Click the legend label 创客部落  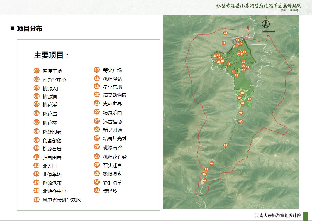click(x=52, y=141)
